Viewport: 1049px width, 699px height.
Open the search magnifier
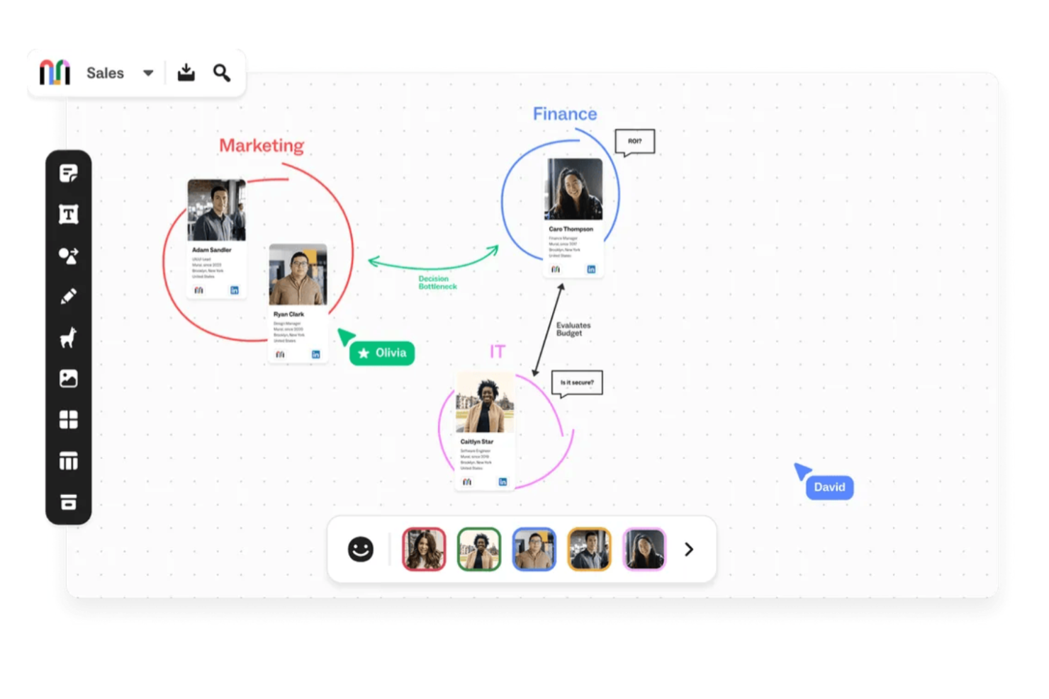coord(222,73)
